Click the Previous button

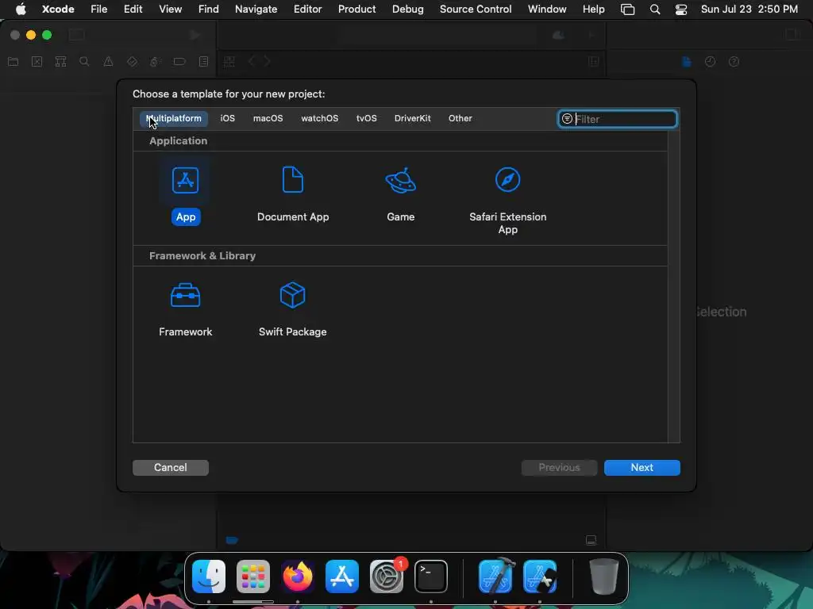559,468
